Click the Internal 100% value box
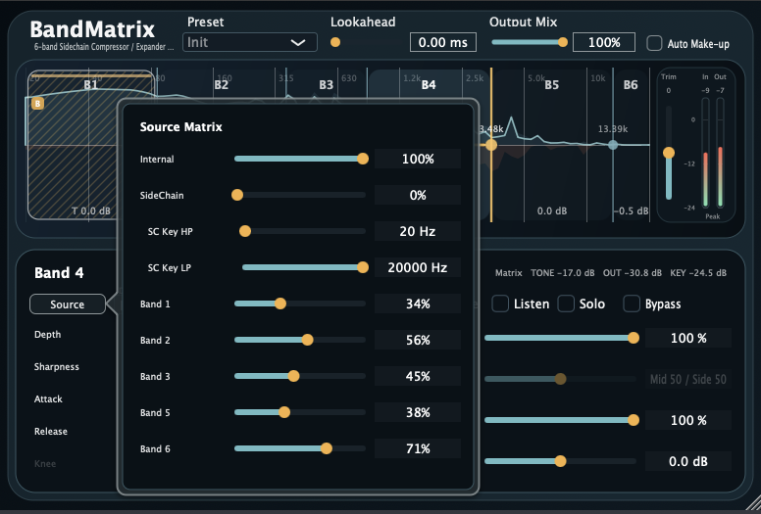Viewport: 761px width, 514px height. click(x=418, y=159)
